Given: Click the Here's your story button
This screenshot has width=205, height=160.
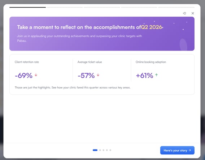Looking at the screenshot, I should tap(177, 150).
